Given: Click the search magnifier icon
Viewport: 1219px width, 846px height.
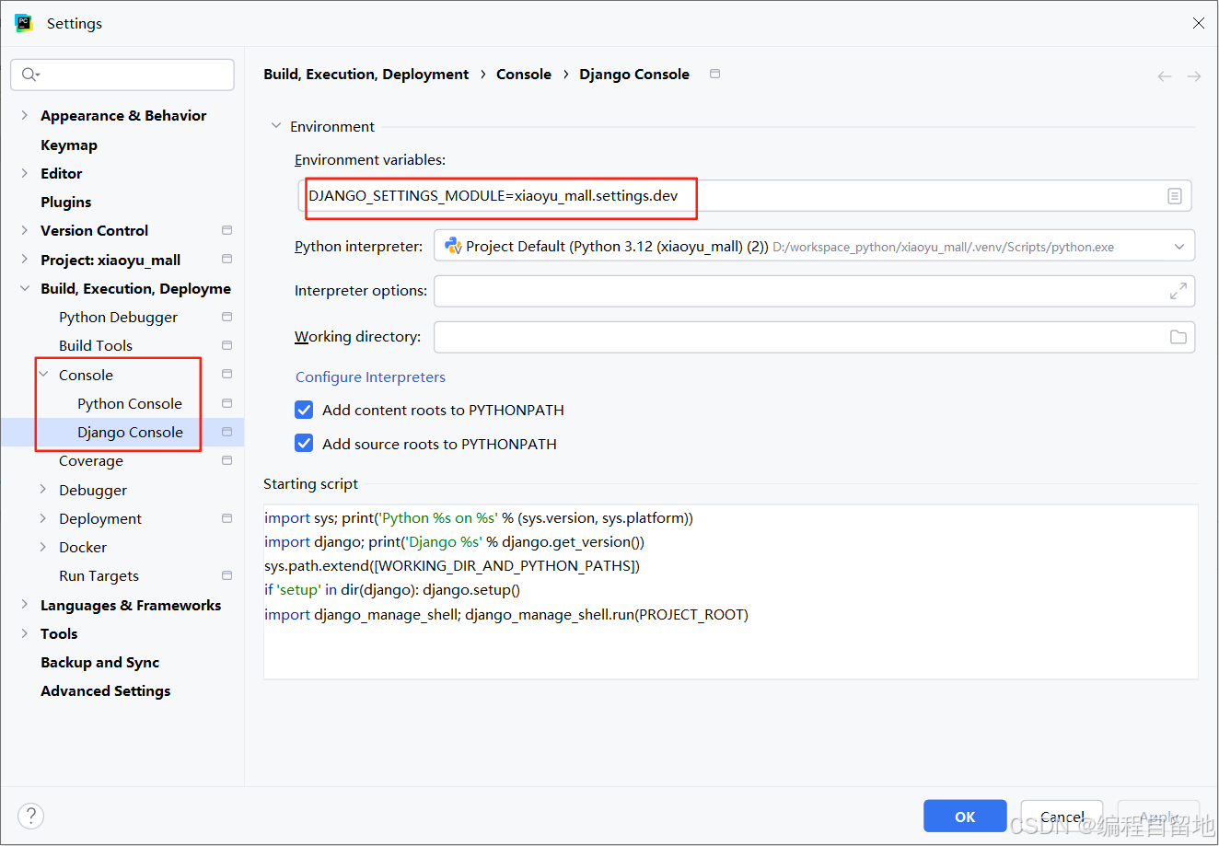Looking at the screenshot, I should point(30,75).
